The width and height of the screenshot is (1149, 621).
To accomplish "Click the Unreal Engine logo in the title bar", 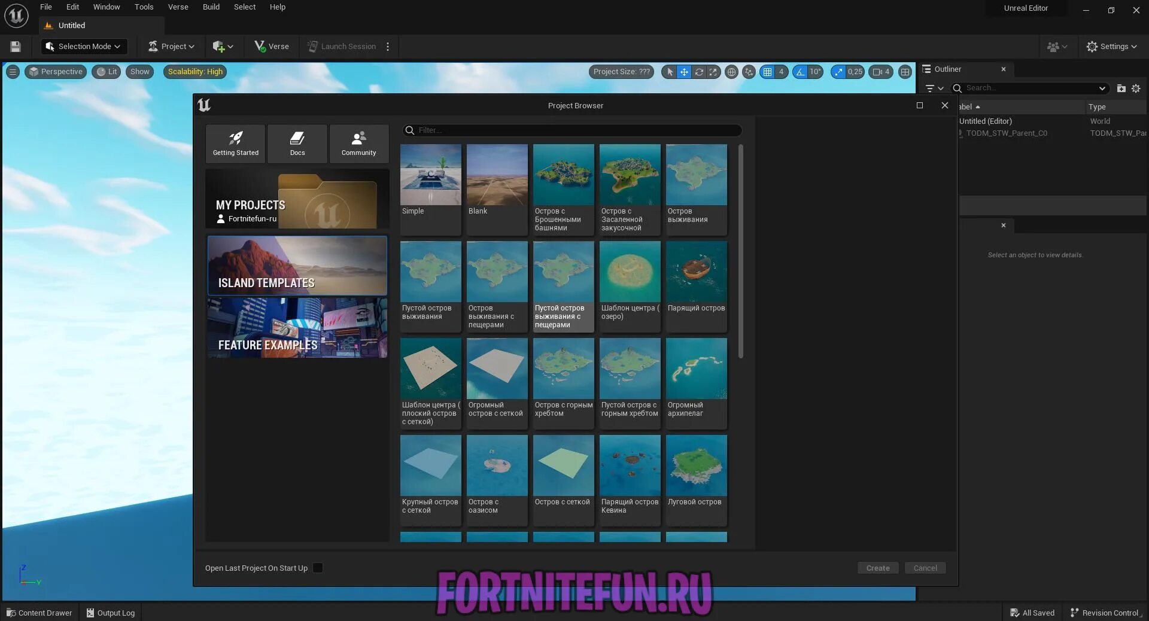I will click(x=16, y=16).
